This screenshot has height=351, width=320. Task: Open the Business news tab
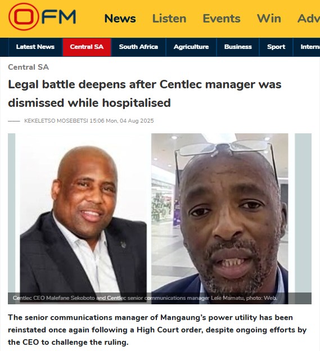coord(238,47)
